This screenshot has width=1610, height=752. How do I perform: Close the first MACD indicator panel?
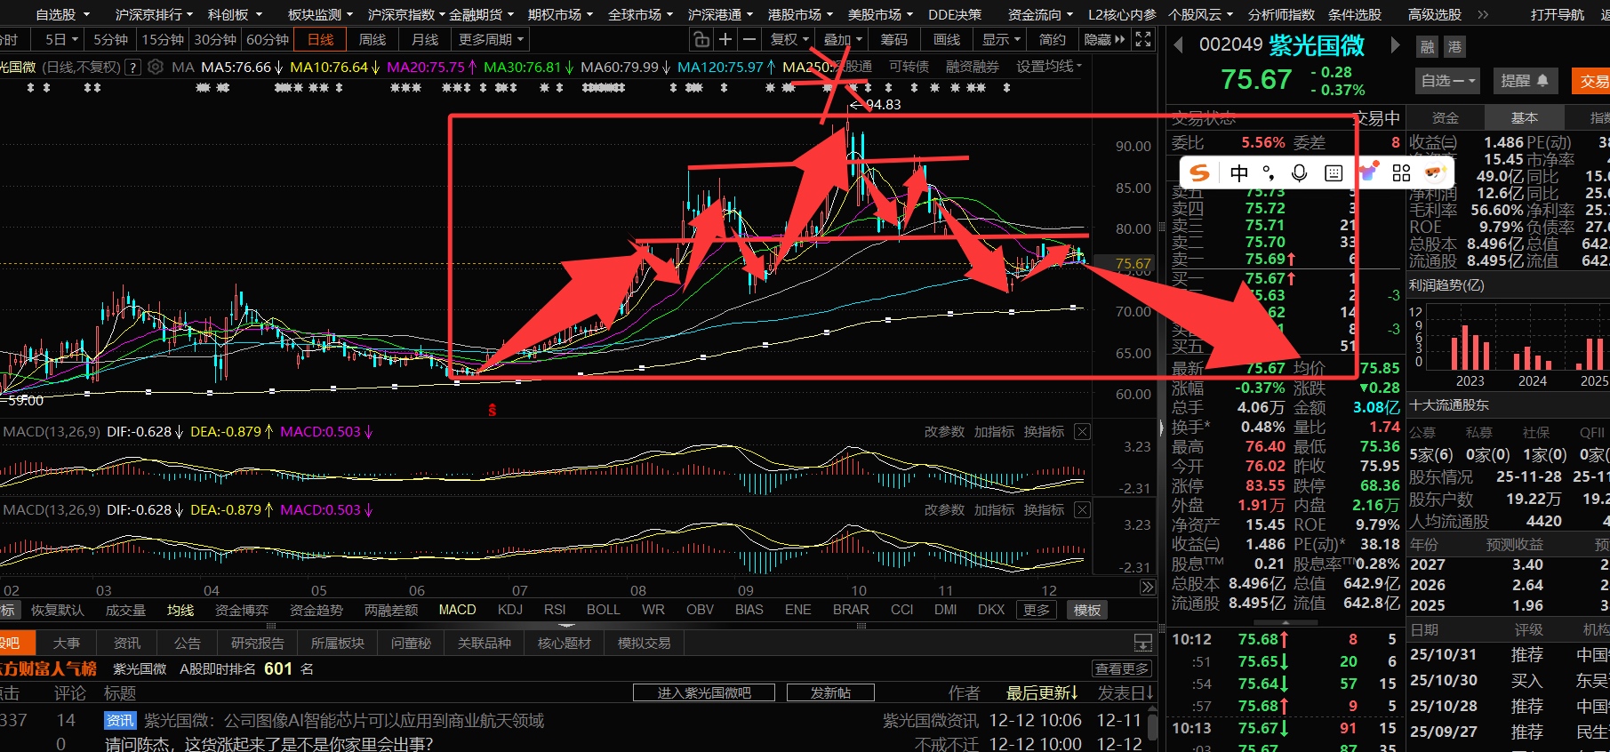click(x=1082, y=432)
